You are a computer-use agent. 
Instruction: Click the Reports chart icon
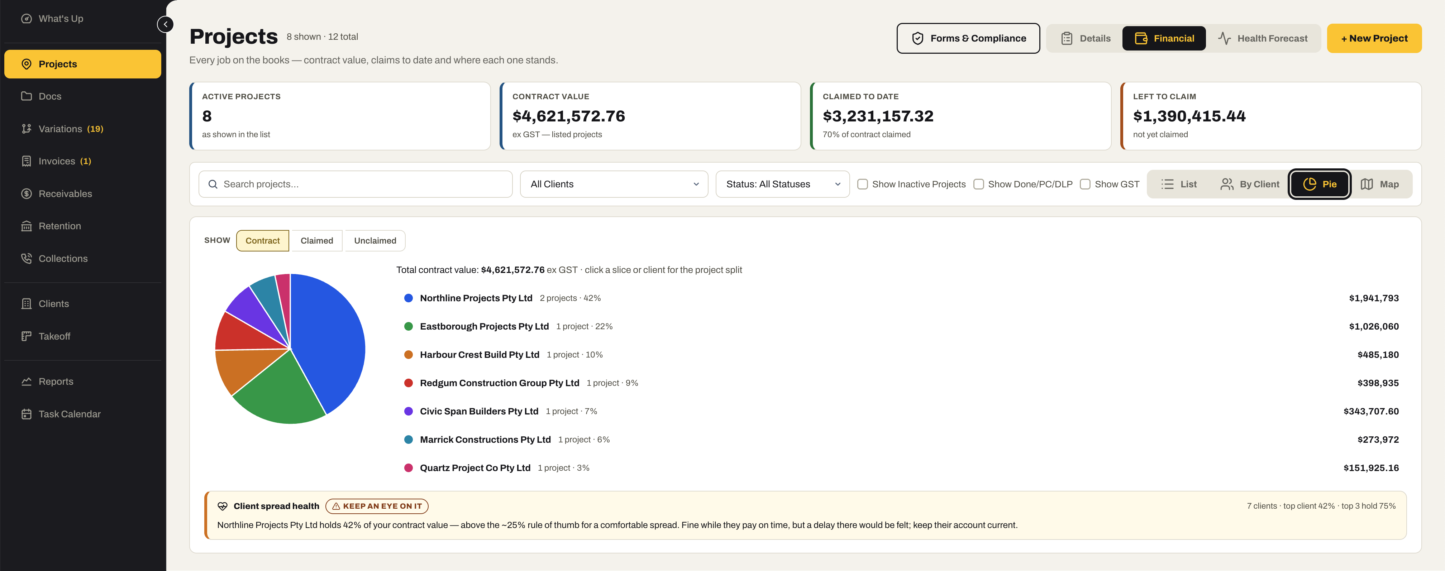click(x=27, y=382)
